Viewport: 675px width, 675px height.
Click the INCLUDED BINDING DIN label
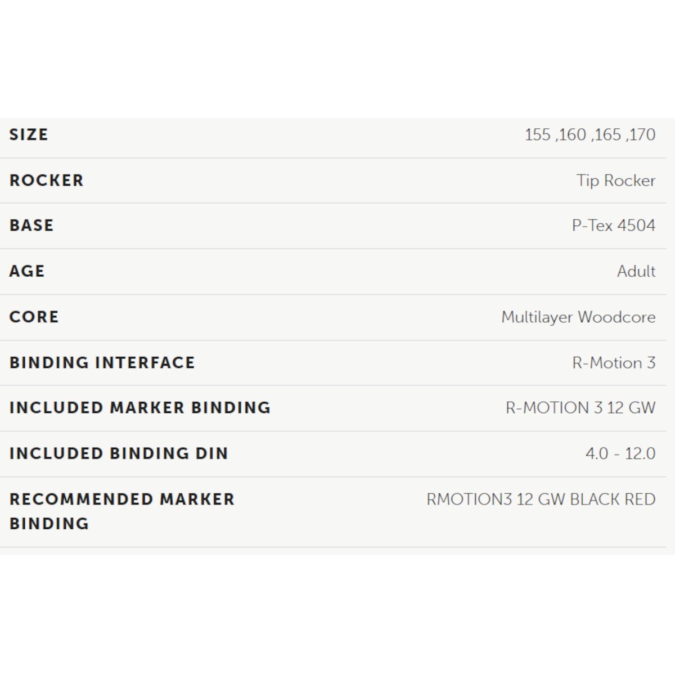click(x=119, y=453)
